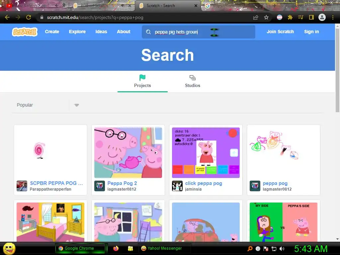The height and width of the screenshot is (255, 340).
Task: Open the peppa pog project title link
Action: click(275, 183)
